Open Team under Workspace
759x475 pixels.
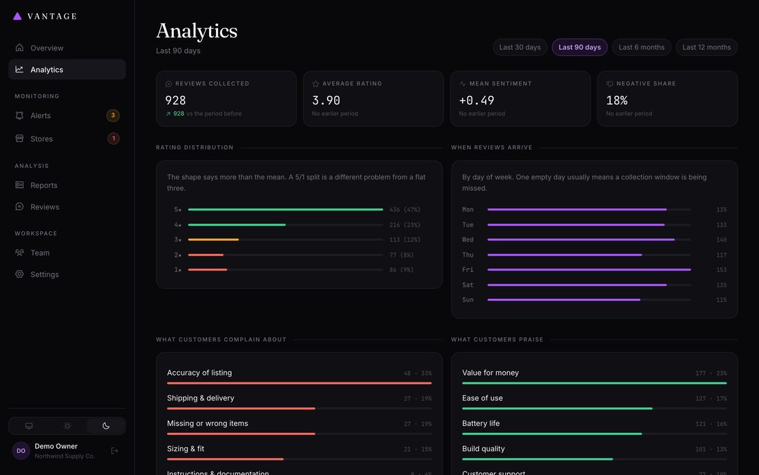[68, 253]
